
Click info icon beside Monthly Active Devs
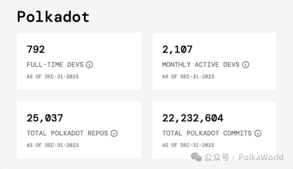point(246,65)
